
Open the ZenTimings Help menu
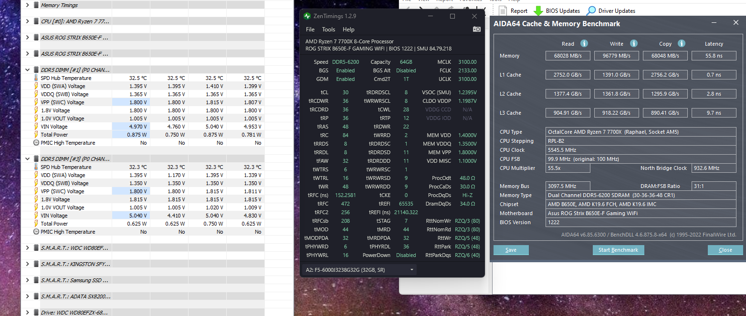(348, 30)
